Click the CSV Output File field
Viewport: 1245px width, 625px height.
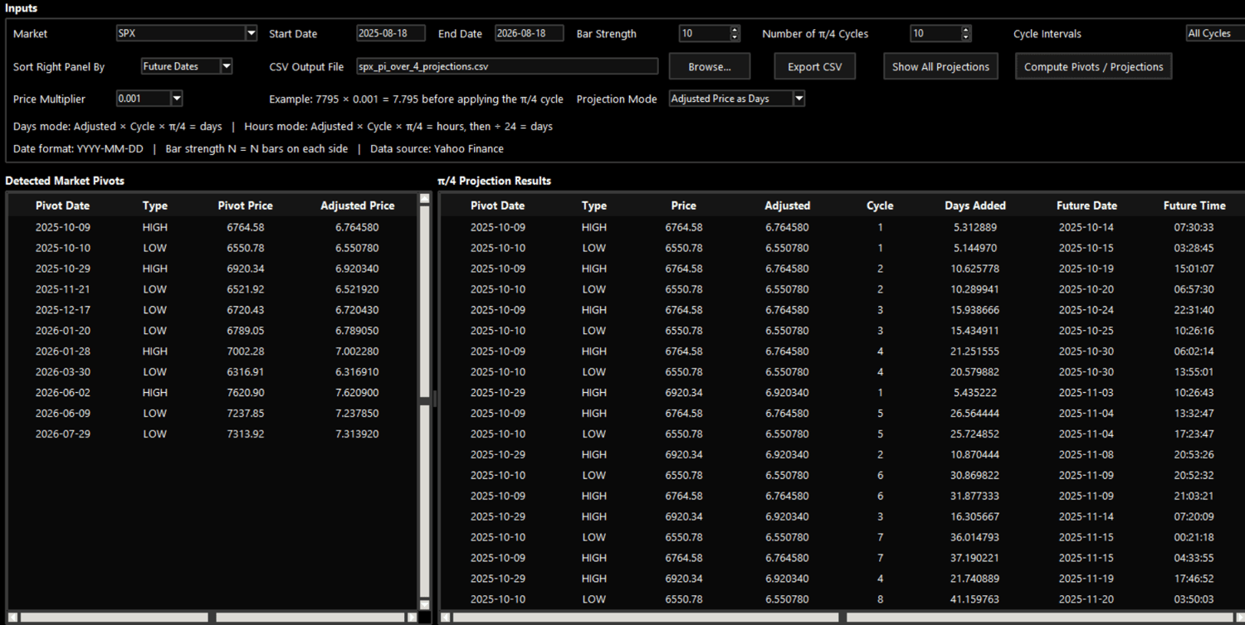[x=507, y=66]
